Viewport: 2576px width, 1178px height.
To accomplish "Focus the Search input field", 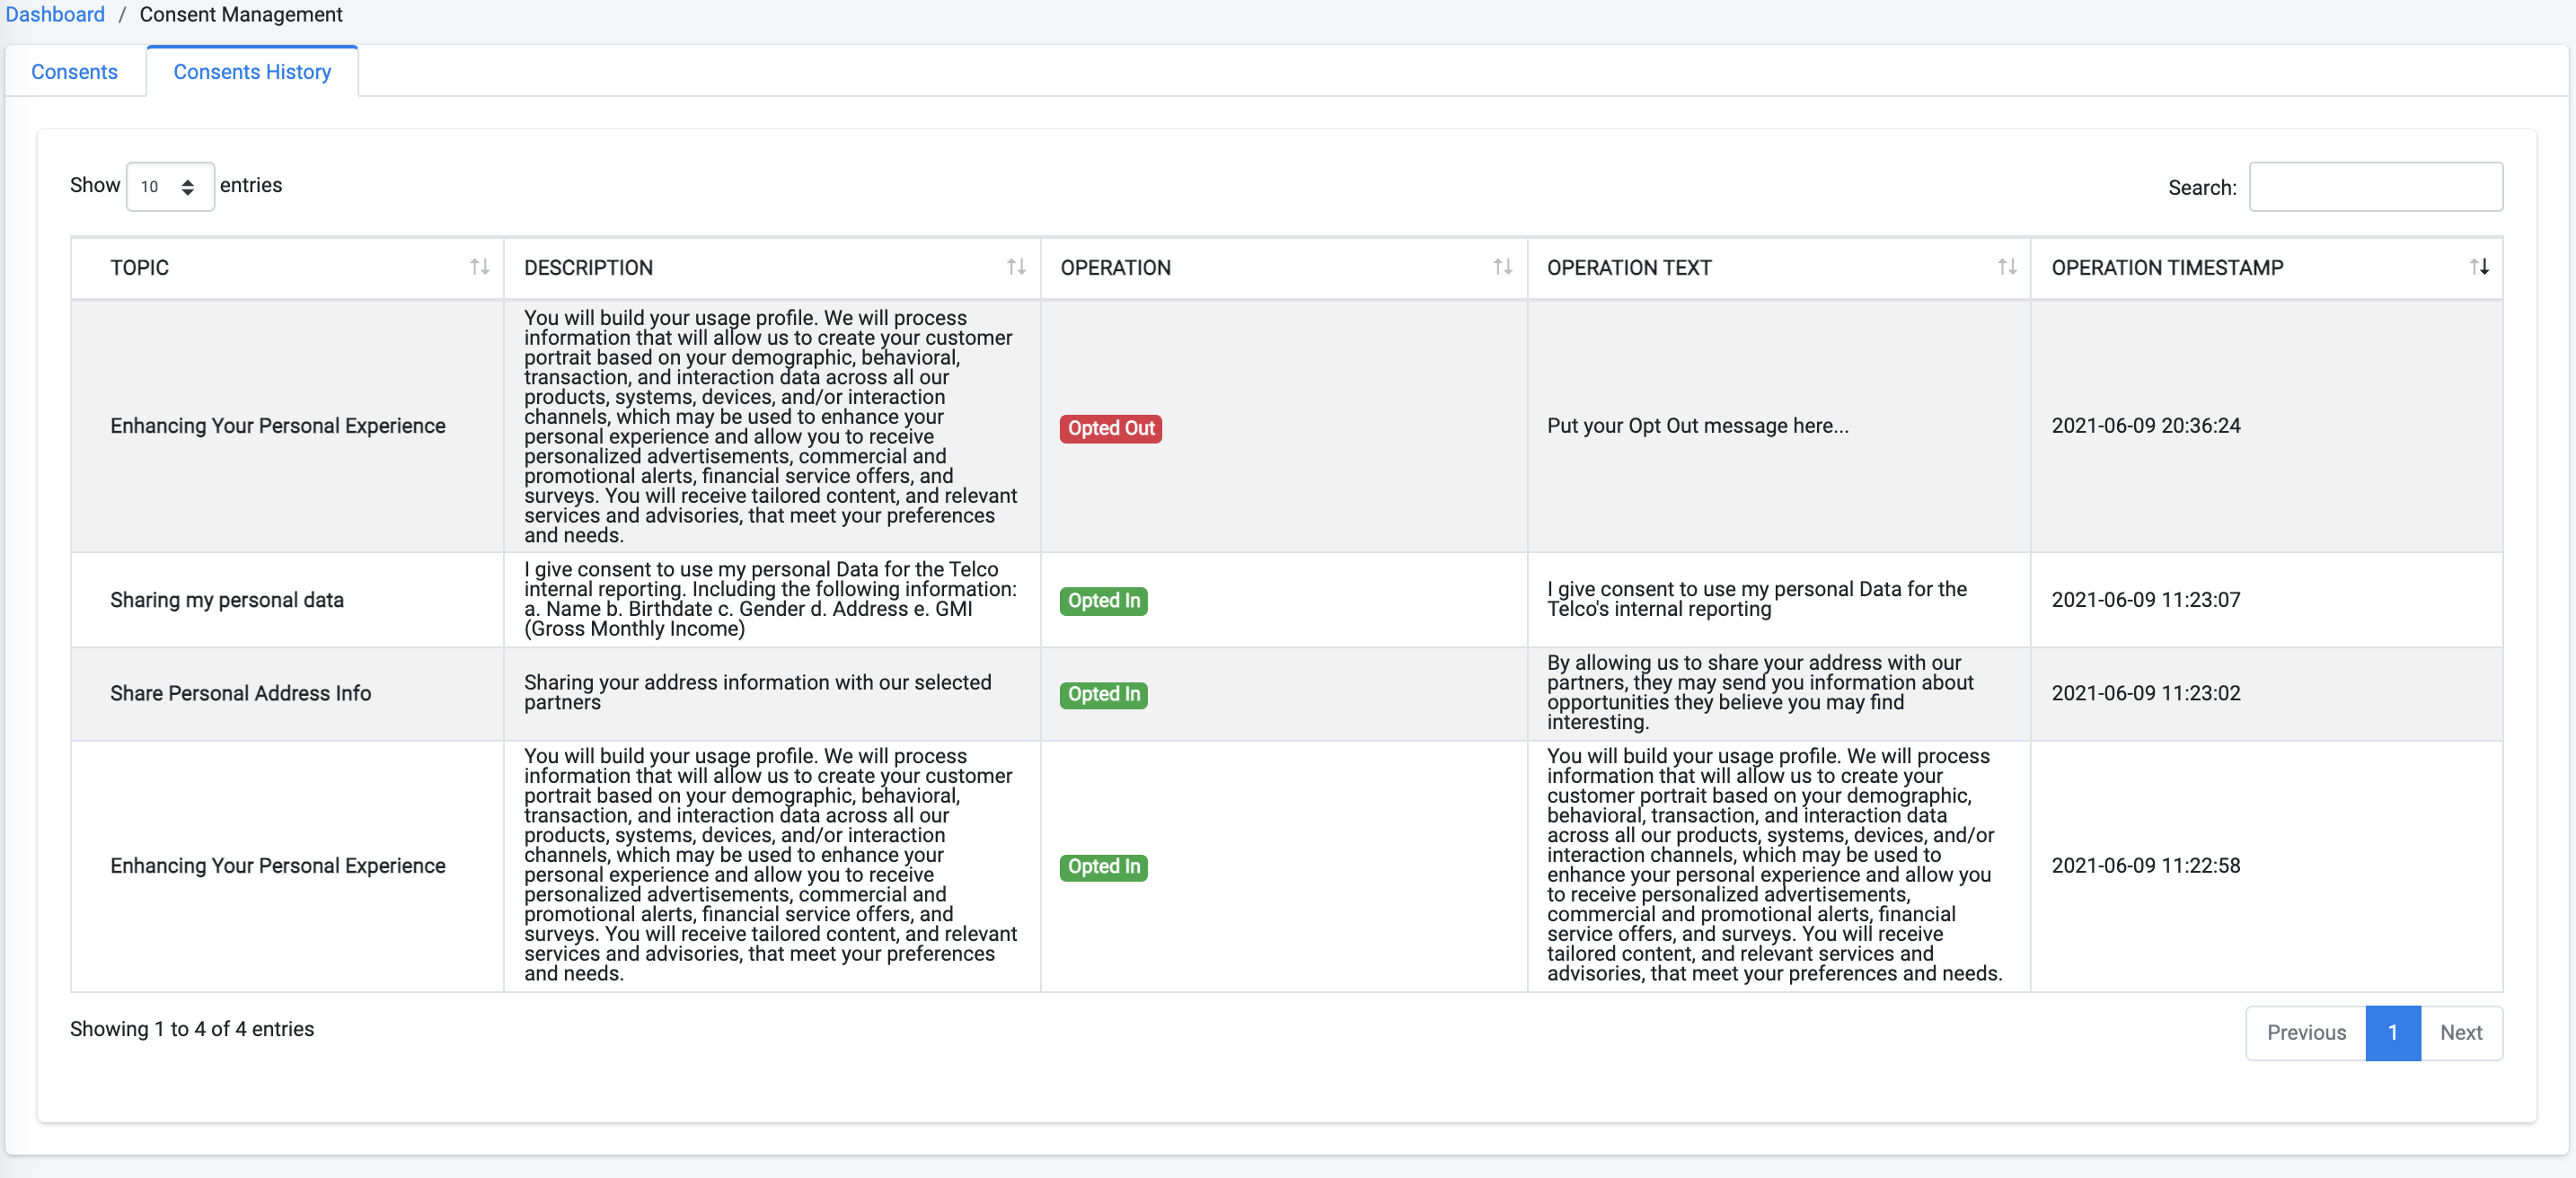I will (x=2376, y=187).
